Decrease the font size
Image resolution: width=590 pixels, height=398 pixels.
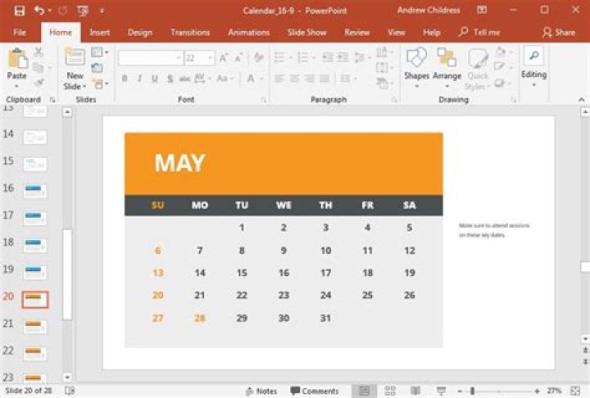pos(238,57)
